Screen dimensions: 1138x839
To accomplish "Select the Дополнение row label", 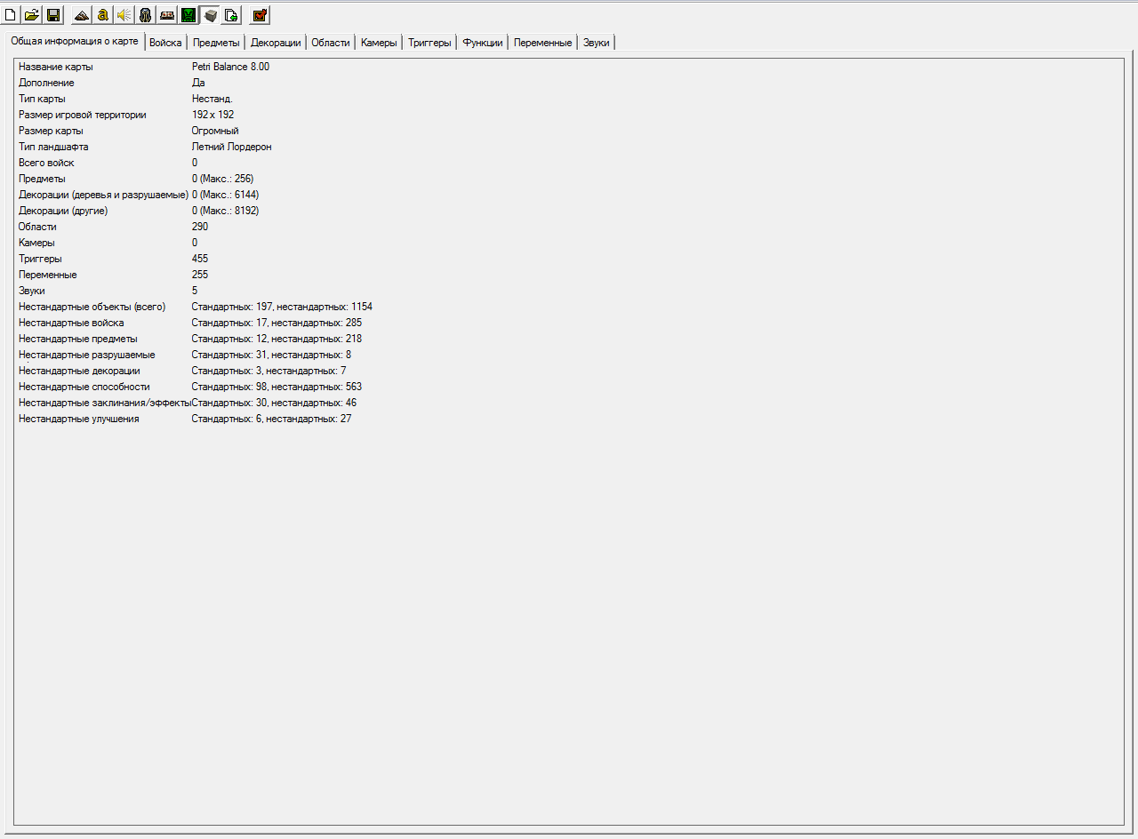I will coord(46,83).
